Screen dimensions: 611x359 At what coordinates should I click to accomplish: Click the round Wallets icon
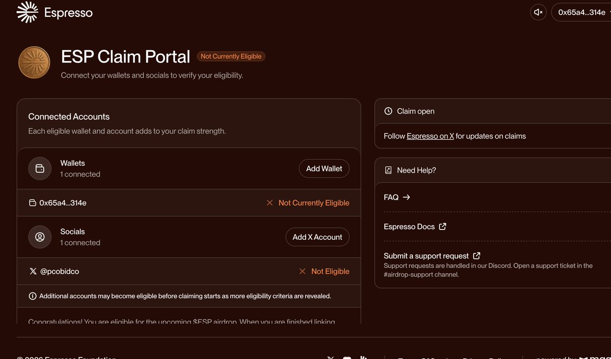(x=40, y=169)
